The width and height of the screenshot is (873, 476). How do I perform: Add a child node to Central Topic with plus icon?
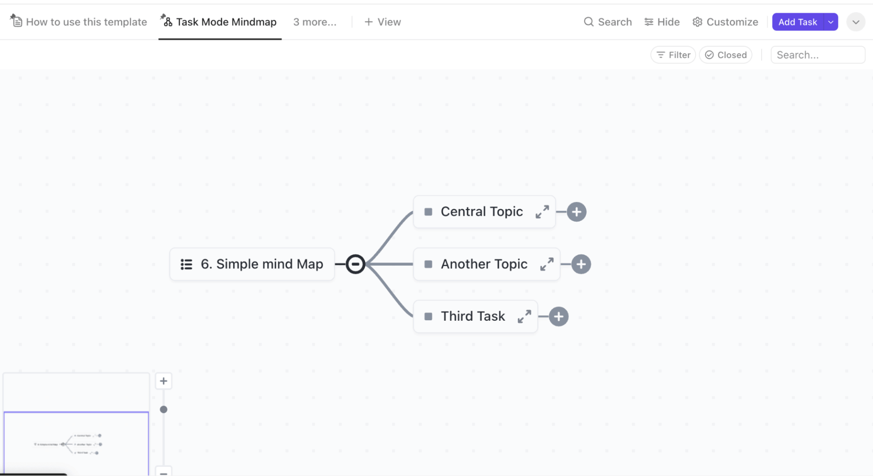(577, 212)
